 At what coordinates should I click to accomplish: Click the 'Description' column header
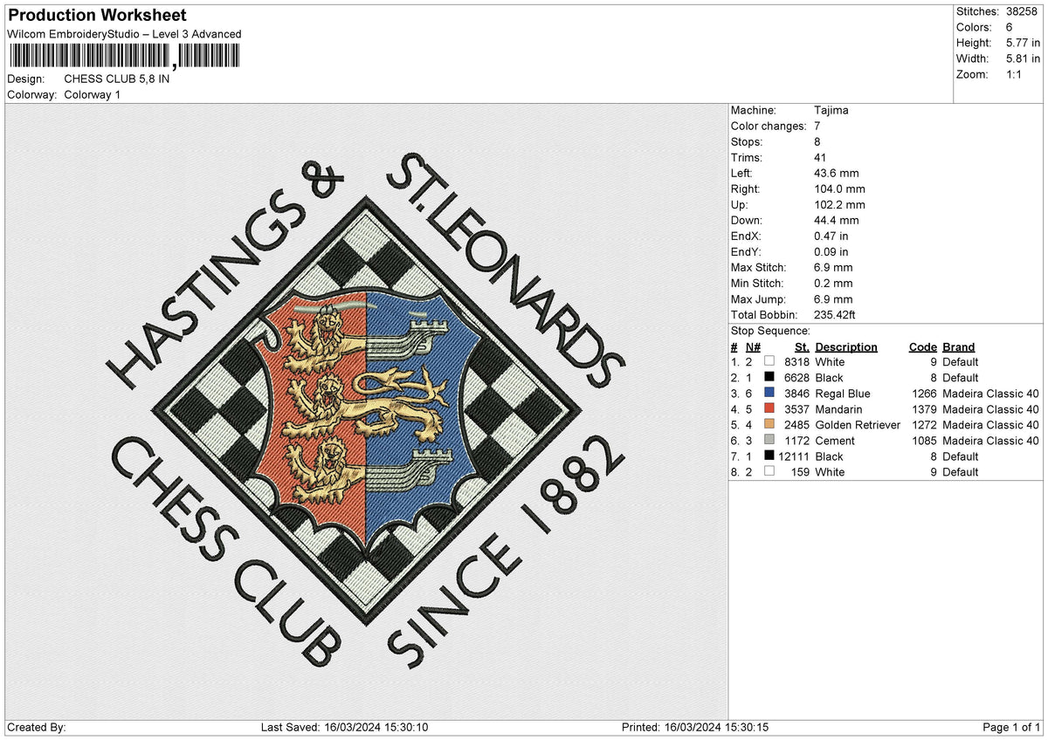pyautogui.click(x=846, y=346)
